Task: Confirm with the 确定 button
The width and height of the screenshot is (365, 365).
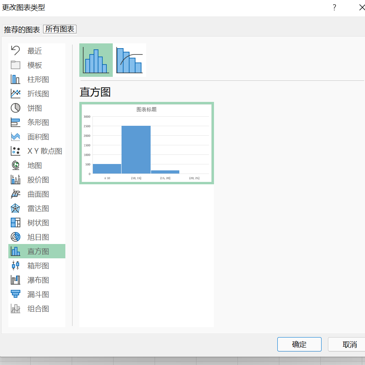Action: tap(299, 344)
